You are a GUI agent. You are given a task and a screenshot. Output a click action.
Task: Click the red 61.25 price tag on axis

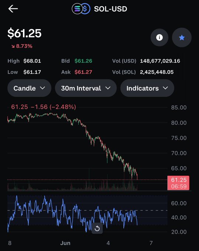178,183
